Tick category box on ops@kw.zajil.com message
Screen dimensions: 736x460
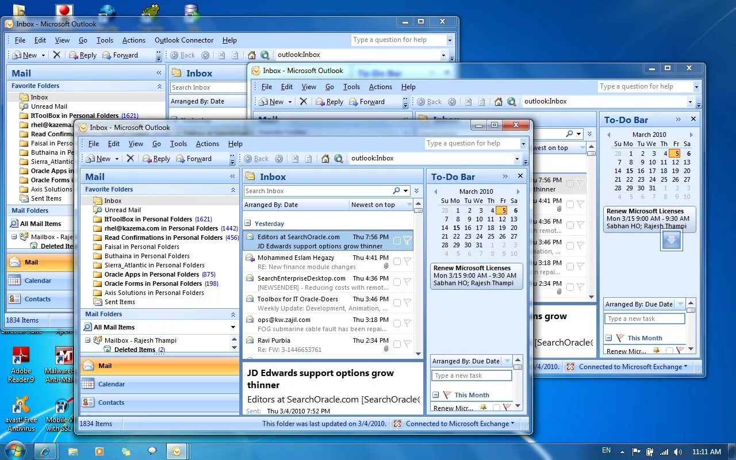point(397,324)
